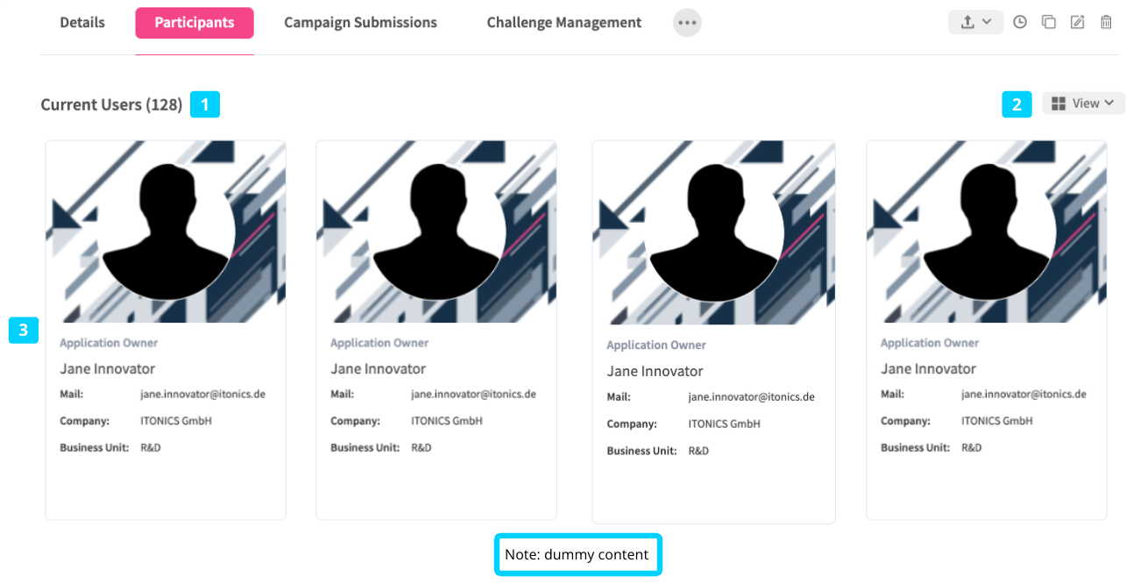Open history with the clock icon
The height and width of the screenshot is (584, 1133).
coord(1020,23)
